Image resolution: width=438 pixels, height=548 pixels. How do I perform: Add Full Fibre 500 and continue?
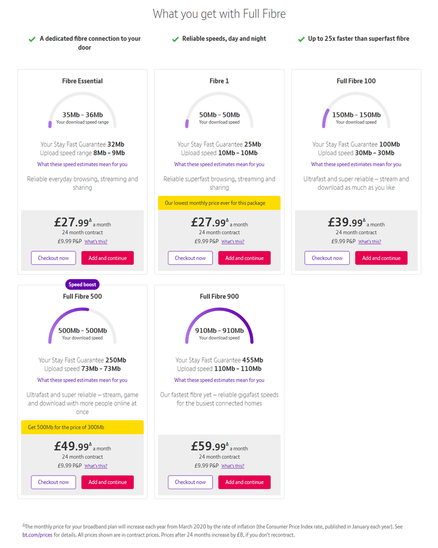[x=107, y=482]
